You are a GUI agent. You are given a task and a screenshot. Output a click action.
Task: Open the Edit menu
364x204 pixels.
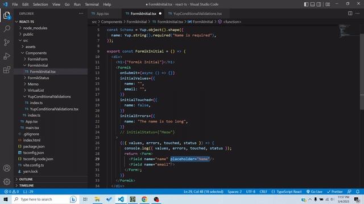tap(25, 4)
